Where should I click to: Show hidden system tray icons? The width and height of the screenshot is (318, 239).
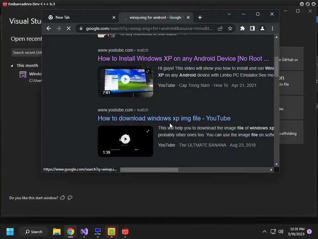(x=265, y=232)
